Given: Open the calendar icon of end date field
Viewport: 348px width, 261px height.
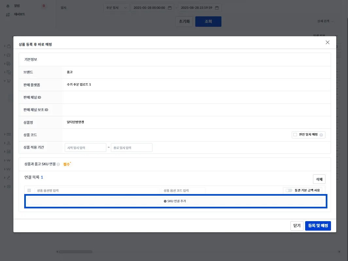Looking at the screenshot, I should coord(217,8).
